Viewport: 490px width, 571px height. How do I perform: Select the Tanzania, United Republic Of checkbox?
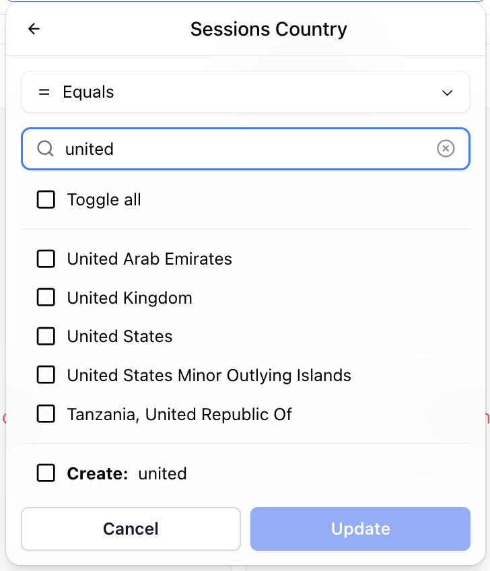pos(46,414)
